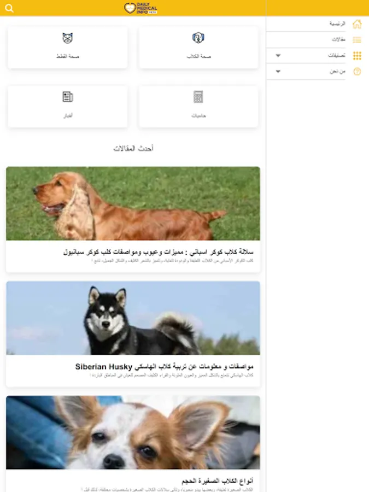The width and height of the screenshot is (369, 492).
Task: Open the dog health card icon
Action: pyautogui.click(x=198, y=38)
